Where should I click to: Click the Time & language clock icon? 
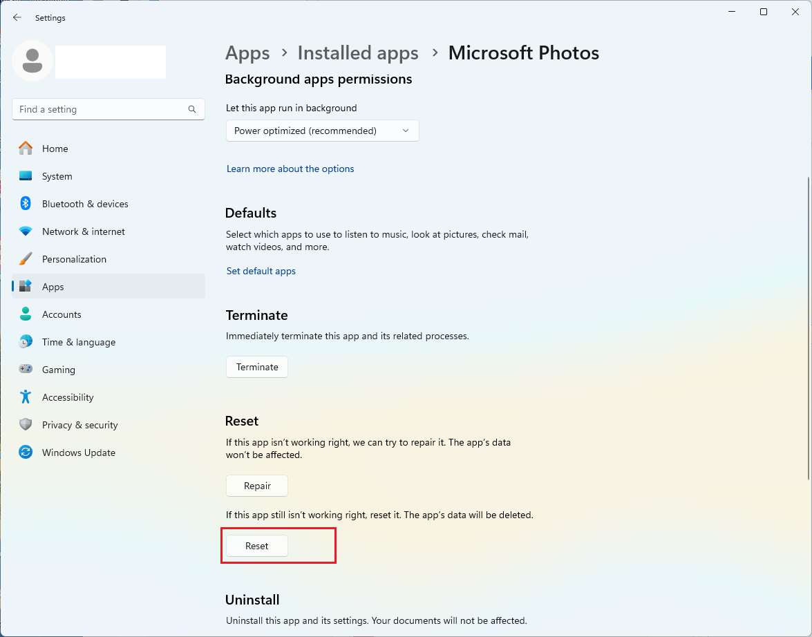[x=26, y=342]
